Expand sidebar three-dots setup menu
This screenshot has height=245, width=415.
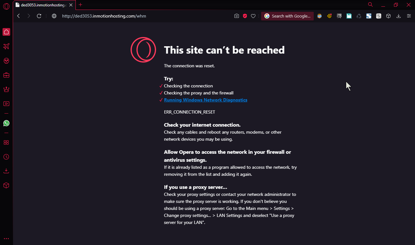(6, 239)
